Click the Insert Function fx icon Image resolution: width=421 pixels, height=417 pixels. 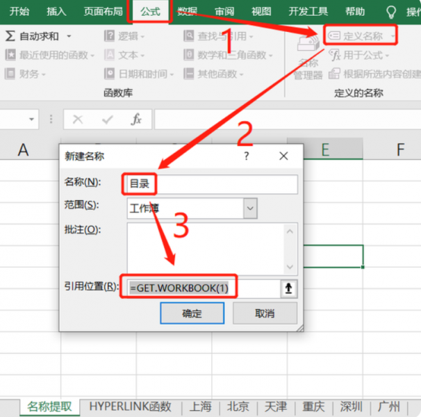coord(136,120)
